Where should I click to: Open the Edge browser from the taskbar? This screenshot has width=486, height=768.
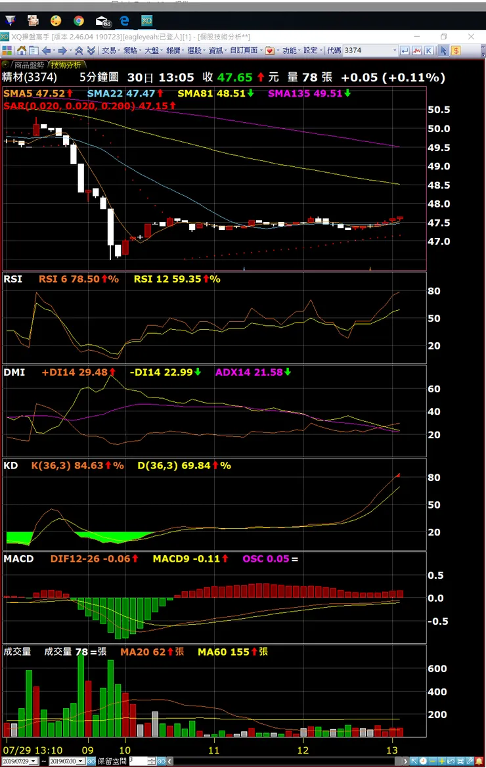point(124,20)
